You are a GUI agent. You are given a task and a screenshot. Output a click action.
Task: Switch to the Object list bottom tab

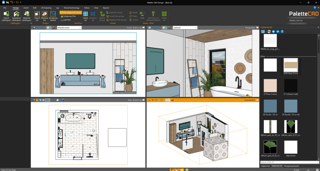tap(265, 166)
